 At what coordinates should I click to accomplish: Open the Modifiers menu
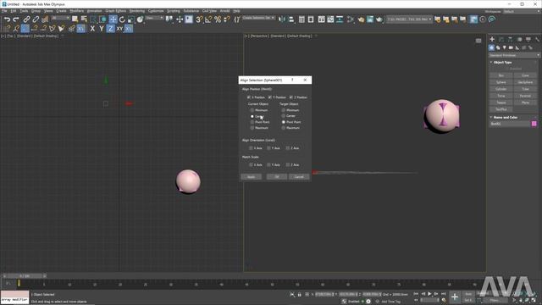click(76, 11)
